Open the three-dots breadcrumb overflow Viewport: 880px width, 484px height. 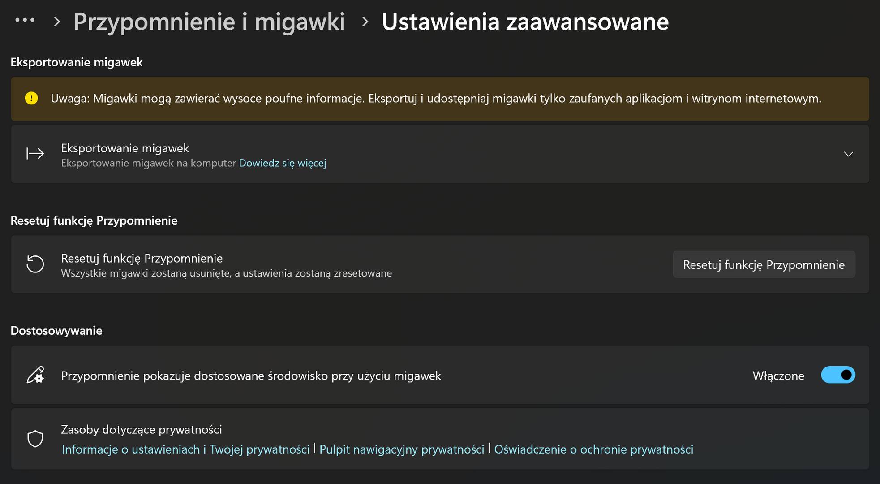tap(25, 20)
